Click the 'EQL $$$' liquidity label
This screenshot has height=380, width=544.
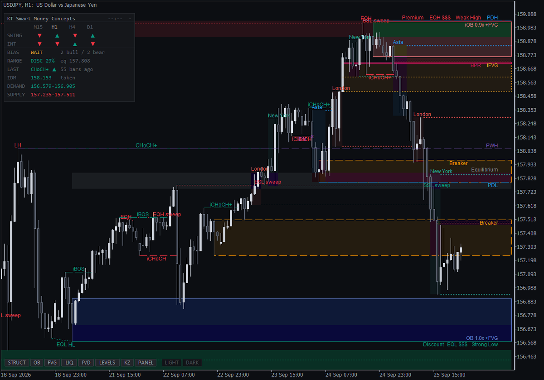point(457,345)
